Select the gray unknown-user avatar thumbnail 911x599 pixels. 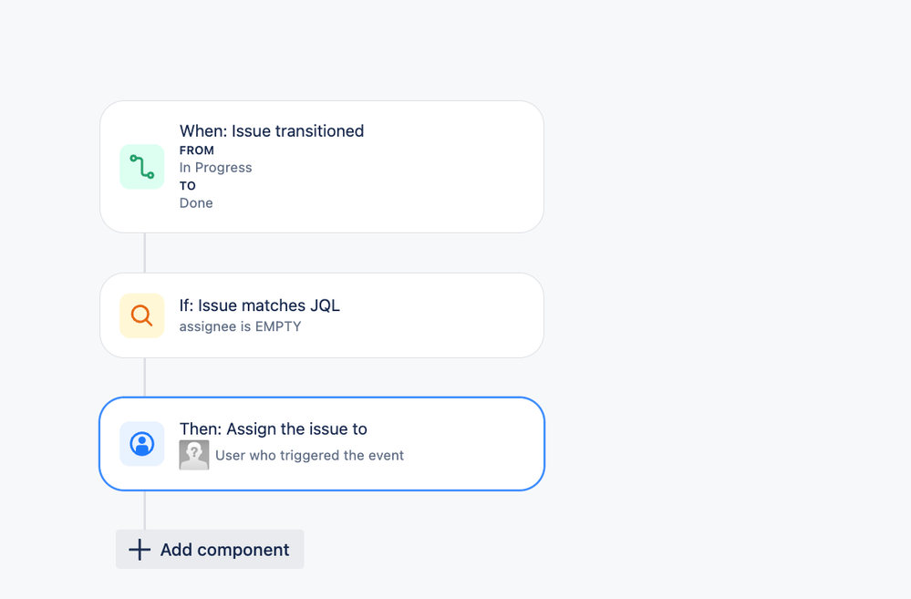tap(194, 455)
